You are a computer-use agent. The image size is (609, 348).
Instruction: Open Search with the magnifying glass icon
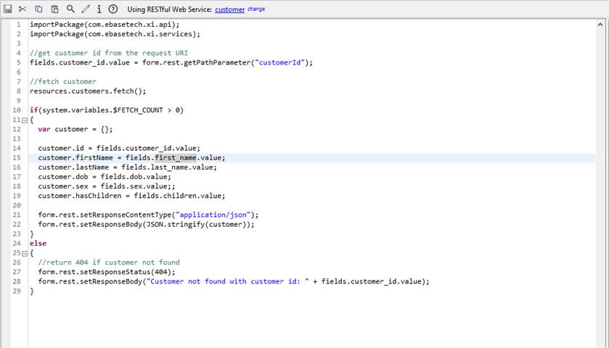tap(70, 9)
